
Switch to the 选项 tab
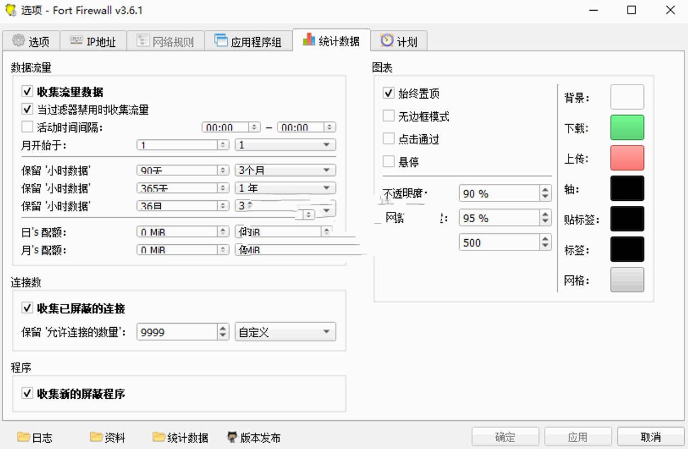click(30, 41)
